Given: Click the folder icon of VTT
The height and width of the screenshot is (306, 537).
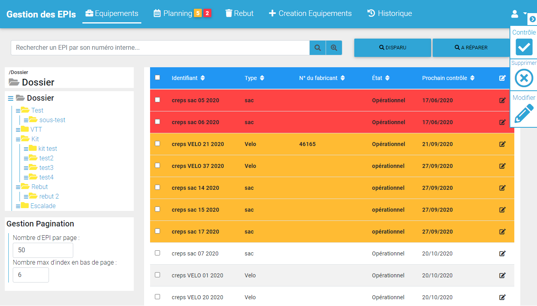Looking at the screenshot, I should (25, 129).
